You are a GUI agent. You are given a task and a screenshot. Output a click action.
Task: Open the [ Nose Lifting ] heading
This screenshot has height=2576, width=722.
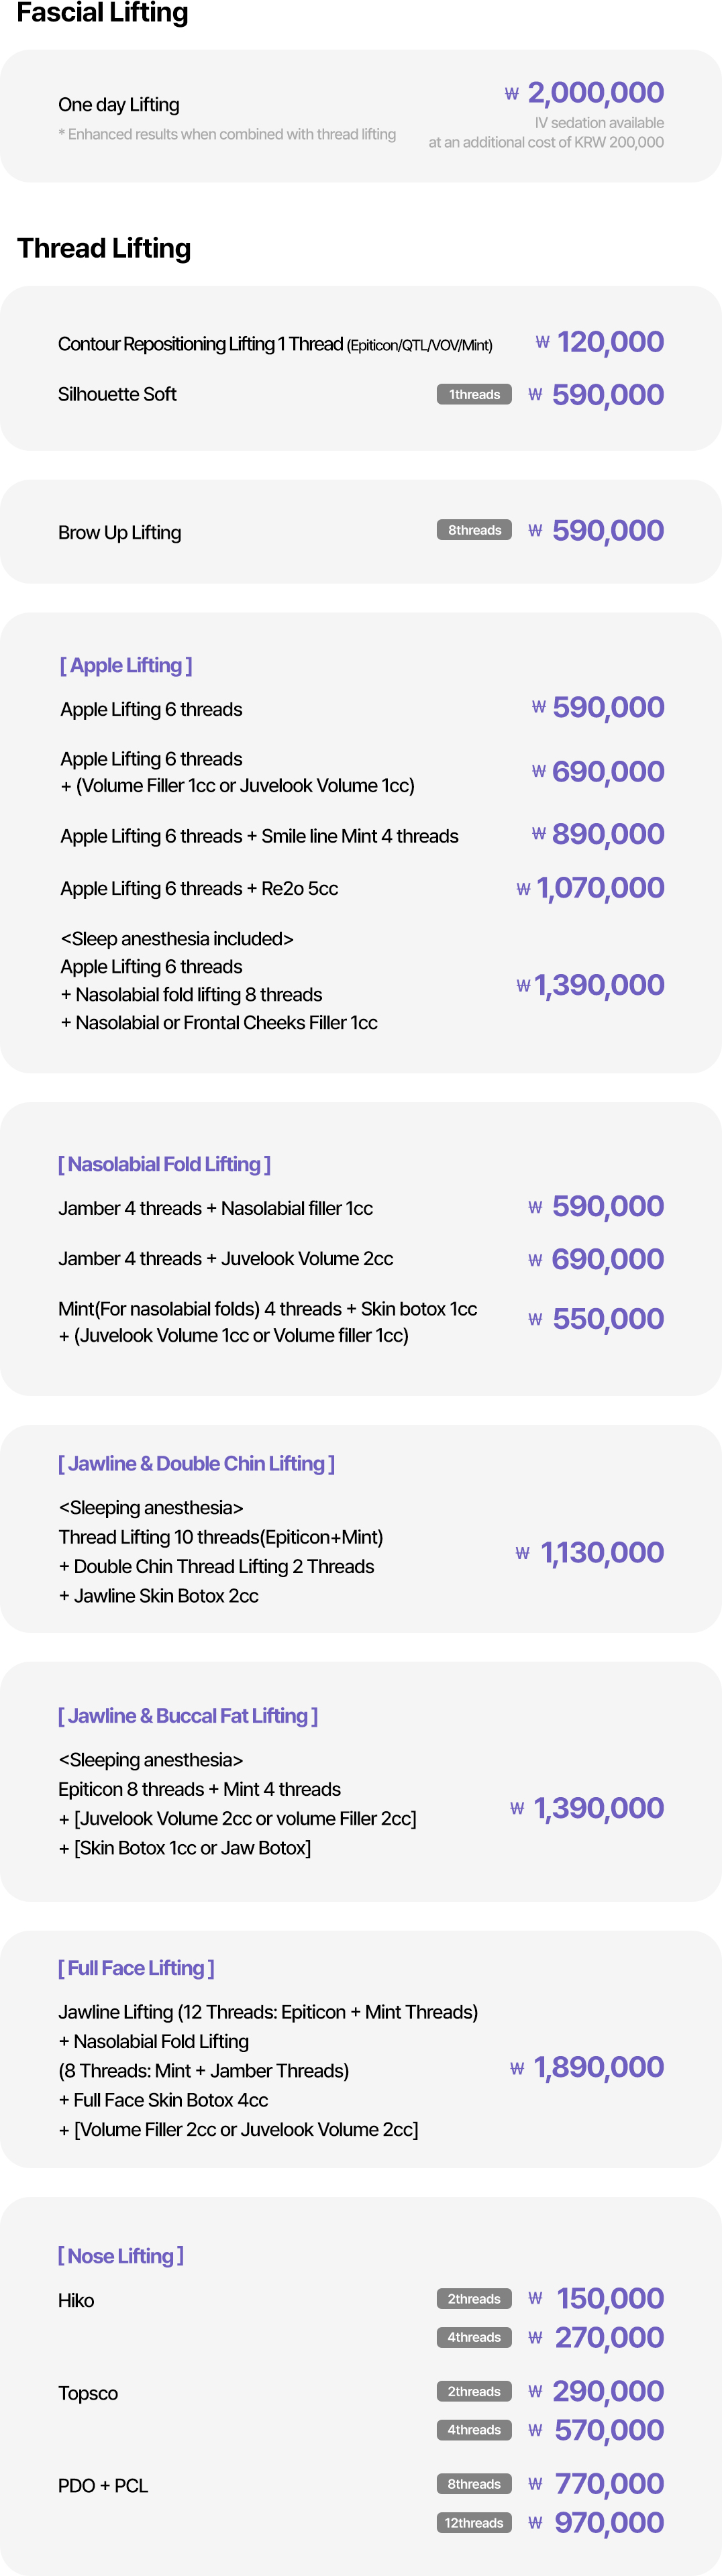(x=121, y=2255)
